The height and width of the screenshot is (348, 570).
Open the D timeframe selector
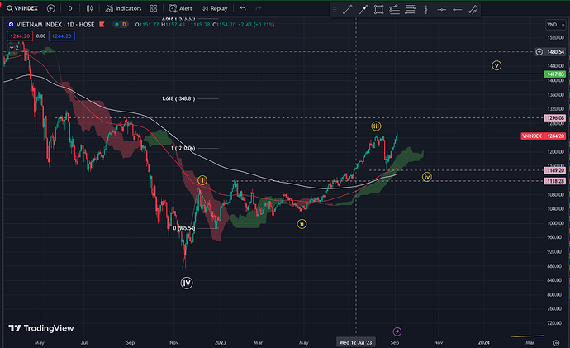click(70, 8)
